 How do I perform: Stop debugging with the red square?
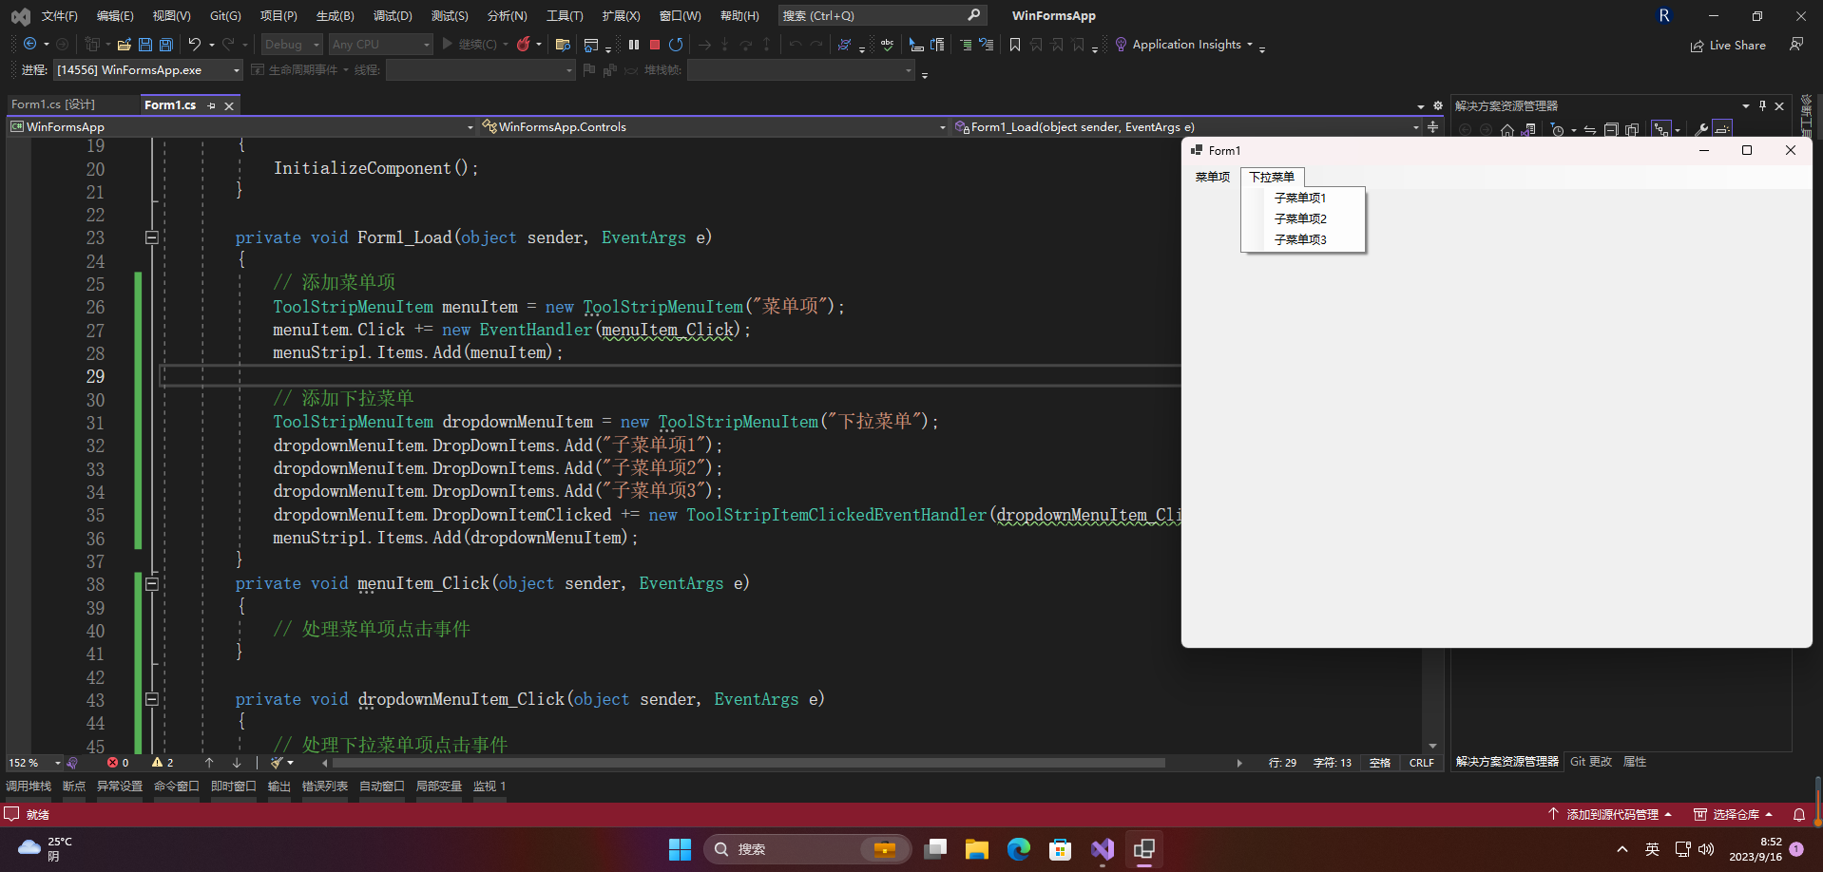pyautogui.click(x=655, y=45)
